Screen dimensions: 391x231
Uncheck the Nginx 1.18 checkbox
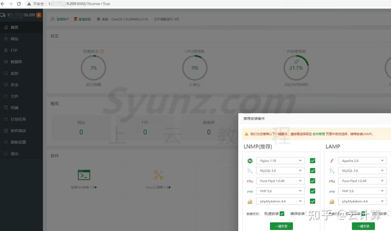pos(313,161)
